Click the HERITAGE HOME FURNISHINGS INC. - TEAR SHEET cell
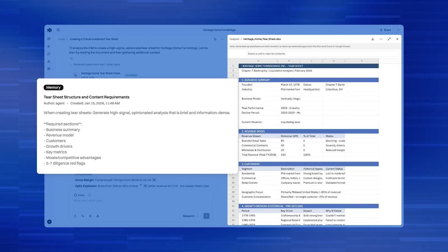This screenshot has width=448, height=252. click(309, 66)
